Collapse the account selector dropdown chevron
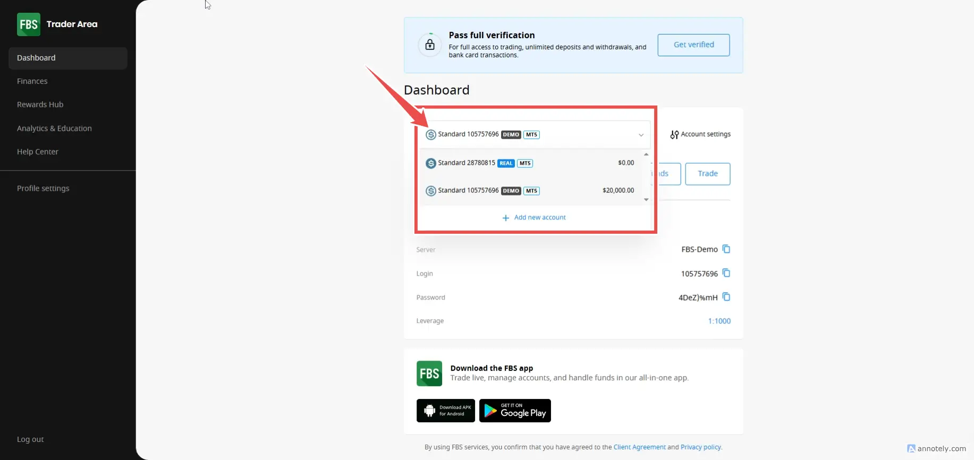Screen dimensions: 974x460 [x=641, y=135]
